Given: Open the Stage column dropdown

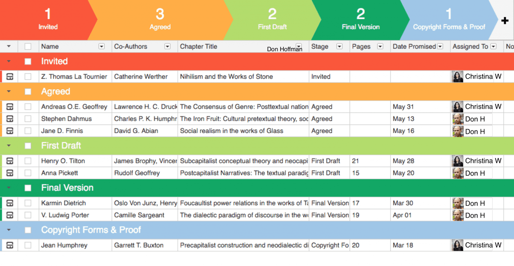Looking at the screenshot, I should [x=339, y=47].
